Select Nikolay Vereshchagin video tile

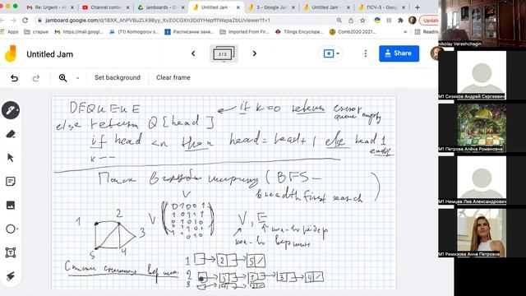482,23
